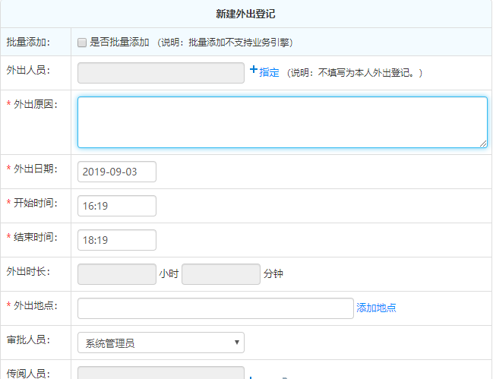
Task: Click the blue plus icon beside 指定
Action: point(254,70)
